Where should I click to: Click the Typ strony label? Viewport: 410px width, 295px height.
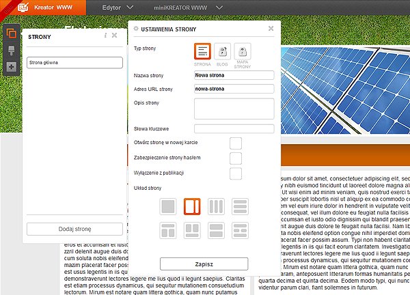(x=145, y=48)
